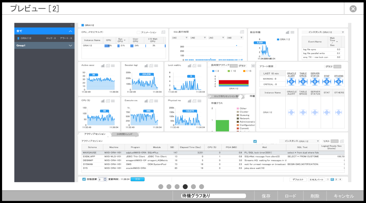Open popup icon in CPU (%) panel
Image resolution: width=366 pixels, height=203 pixels.
[108, 101]
